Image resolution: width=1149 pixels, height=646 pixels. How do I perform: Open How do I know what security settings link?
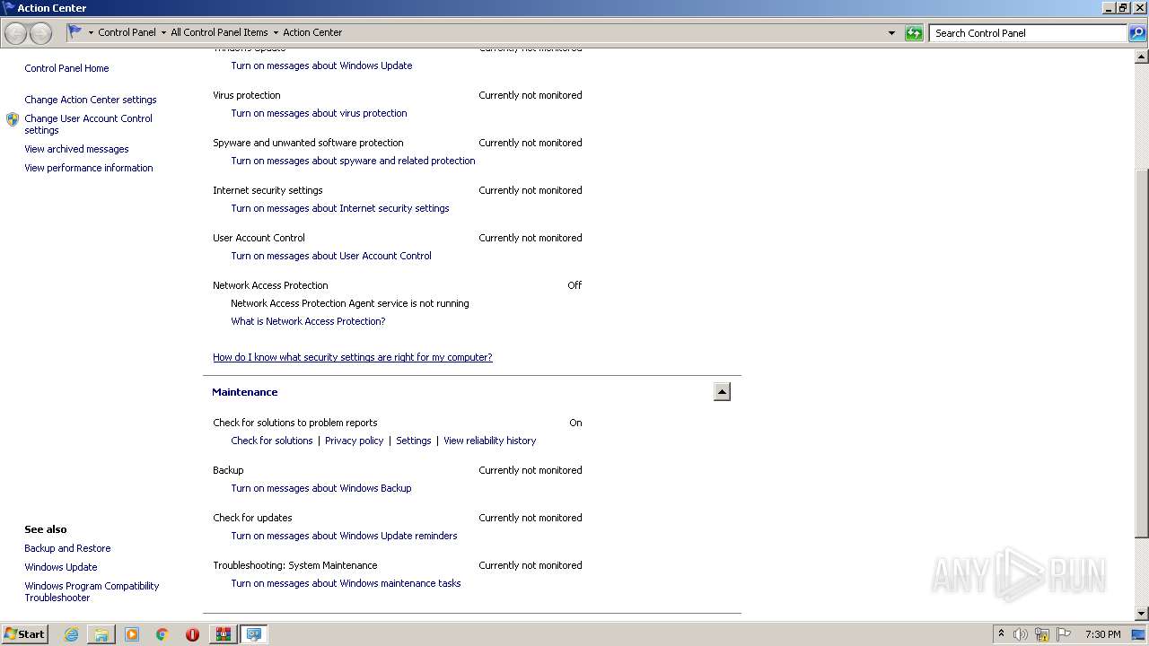point(353,357)
